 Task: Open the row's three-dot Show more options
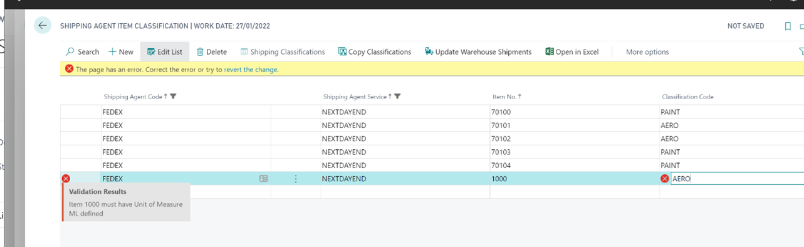pos(296,179)
